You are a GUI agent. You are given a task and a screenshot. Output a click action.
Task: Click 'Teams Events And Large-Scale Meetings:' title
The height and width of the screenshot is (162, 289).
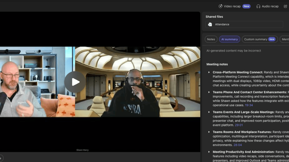[x=244, y=112]
